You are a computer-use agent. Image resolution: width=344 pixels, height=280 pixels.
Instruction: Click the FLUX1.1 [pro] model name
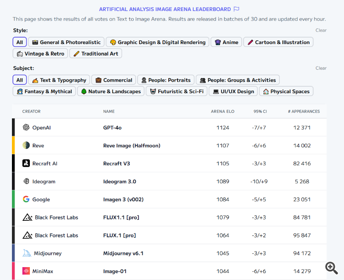point(121,218)
